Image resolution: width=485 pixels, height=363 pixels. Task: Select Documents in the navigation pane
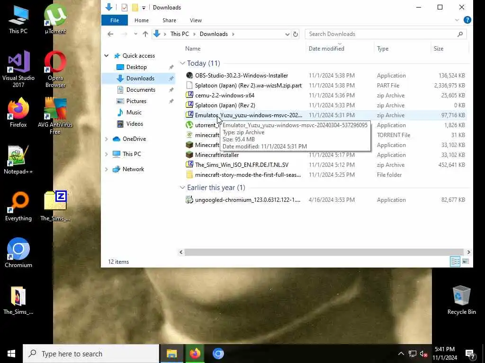point(141,90)
